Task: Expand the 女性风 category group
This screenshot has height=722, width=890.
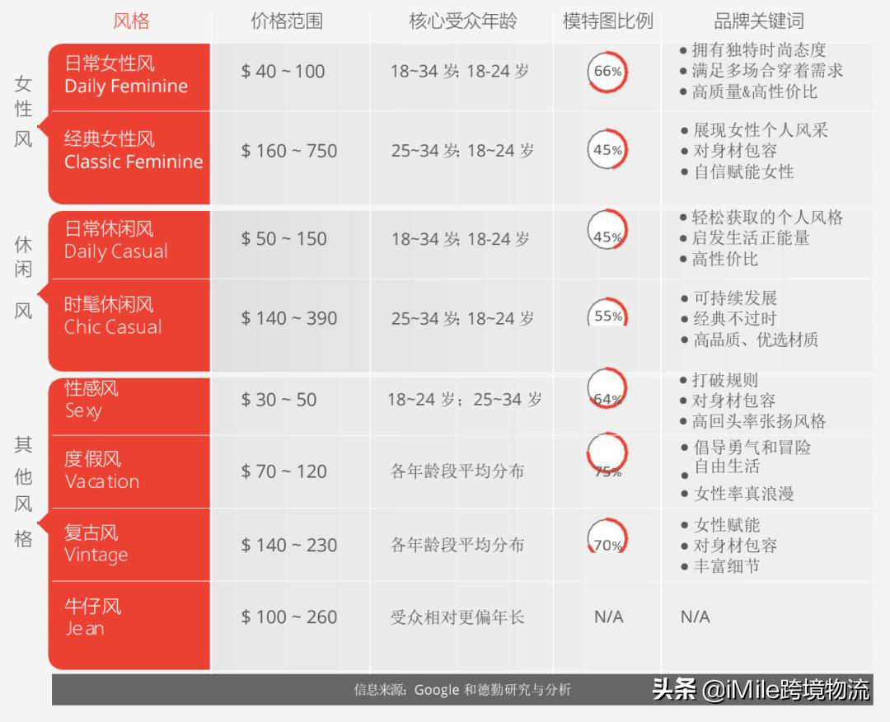Action: click(x=23, y=107)
